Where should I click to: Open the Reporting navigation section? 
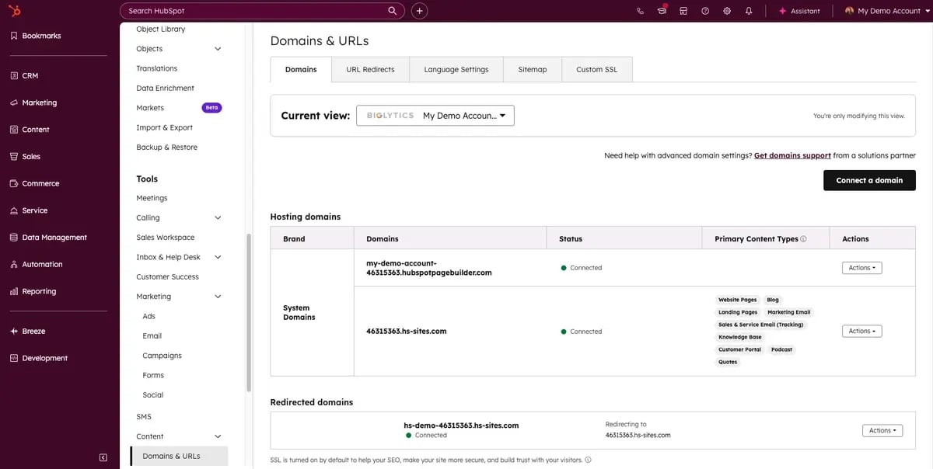33,291
